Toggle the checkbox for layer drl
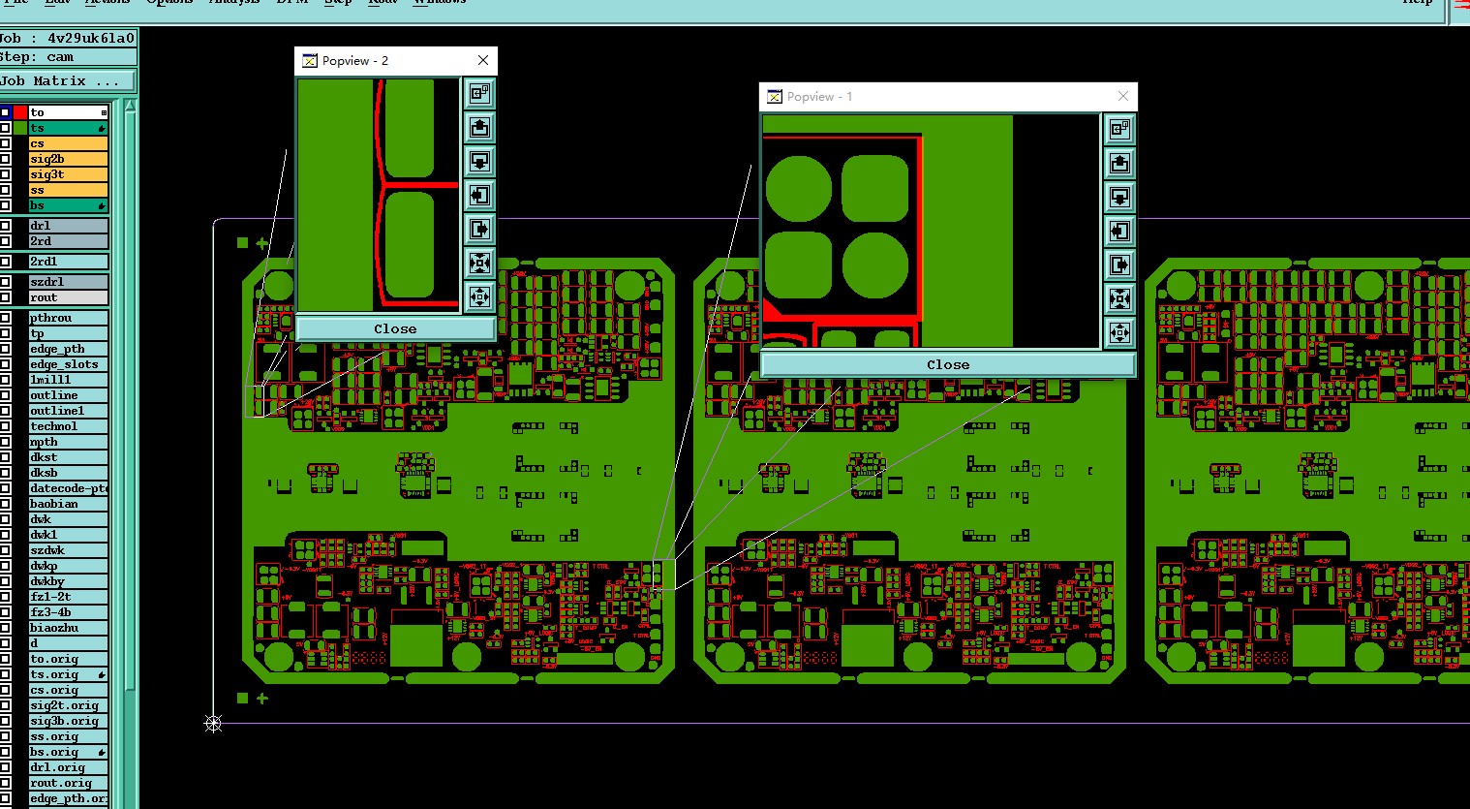 6,226
